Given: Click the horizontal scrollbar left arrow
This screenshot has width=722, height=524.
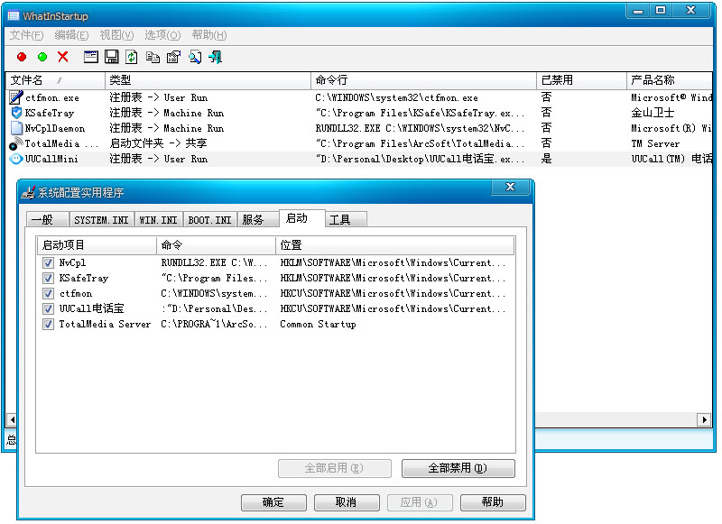Looking at the screenshot, I should tap(12, 419).
